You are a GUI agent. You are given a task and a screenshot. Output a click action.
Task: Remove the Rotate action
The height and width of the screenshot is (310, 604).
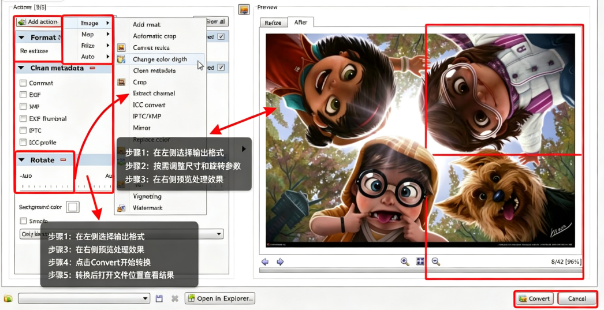[x=63, y=160]
